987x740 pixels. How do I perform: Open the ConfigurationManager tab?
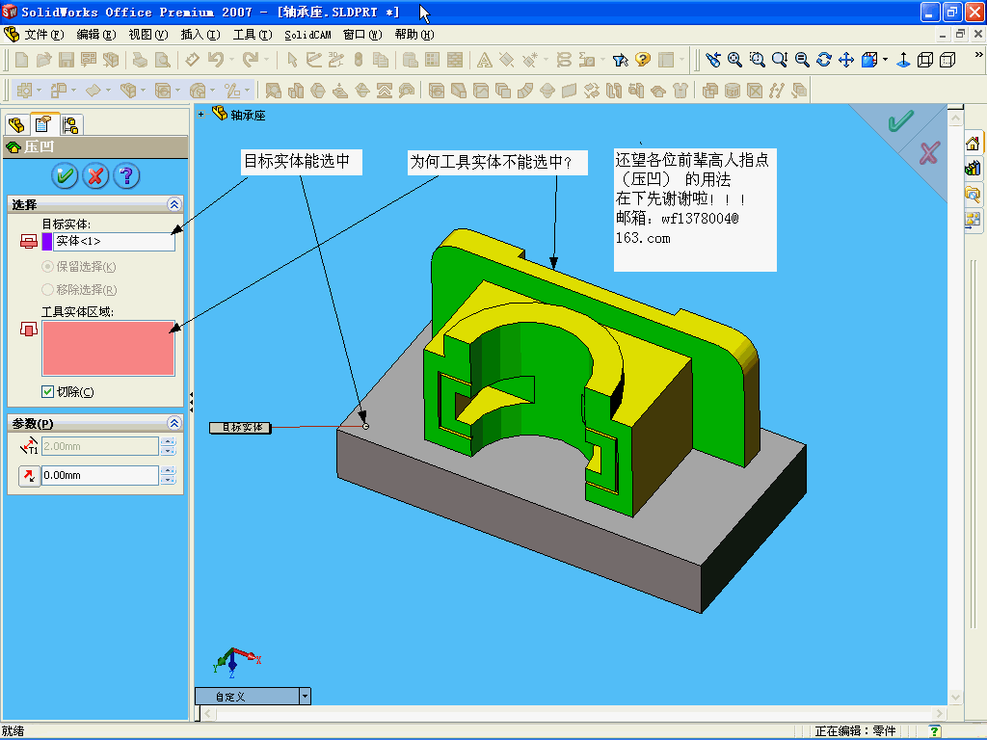[70, 124]
